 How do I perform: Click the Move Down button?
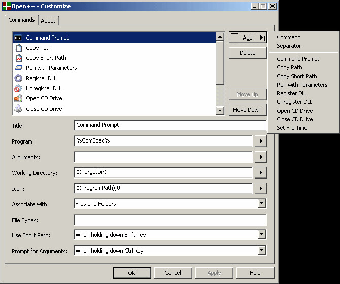pos(248,110)
